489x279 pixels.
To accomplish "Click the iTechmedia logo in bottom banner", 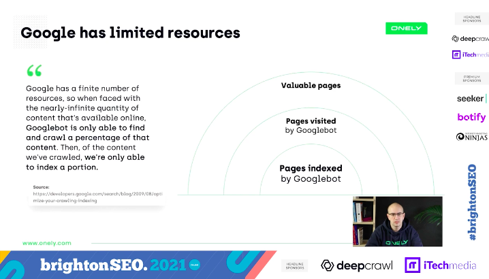I will (441, 265).
